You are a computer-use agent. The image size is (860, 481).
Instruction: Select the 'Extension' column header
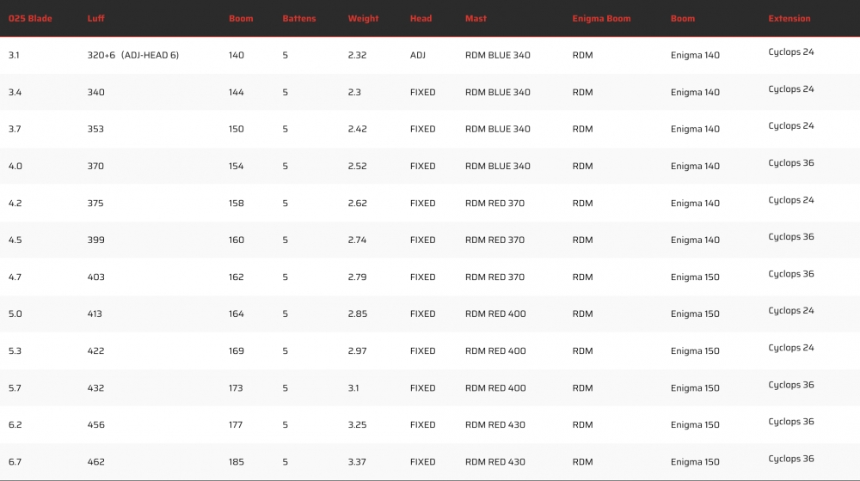coord(789,18)
